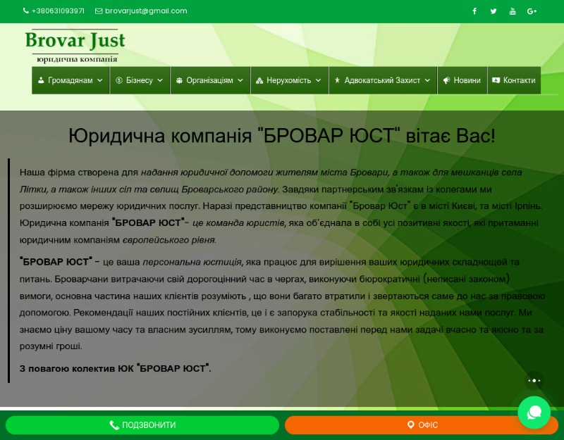The image size is (564, 440).
Task: Click the envelope email icon in top bar
Action: 99,11
